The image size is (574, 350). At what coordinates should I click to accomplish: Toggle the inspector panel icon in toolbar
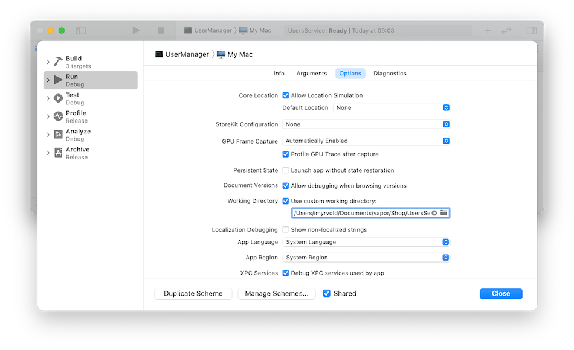click(532, 30)
